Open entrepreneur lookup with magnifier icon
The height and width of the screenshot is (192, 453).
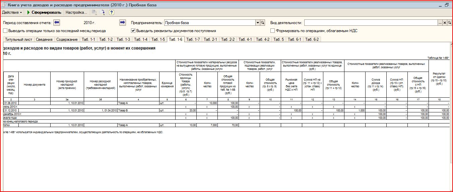[263, 23]
